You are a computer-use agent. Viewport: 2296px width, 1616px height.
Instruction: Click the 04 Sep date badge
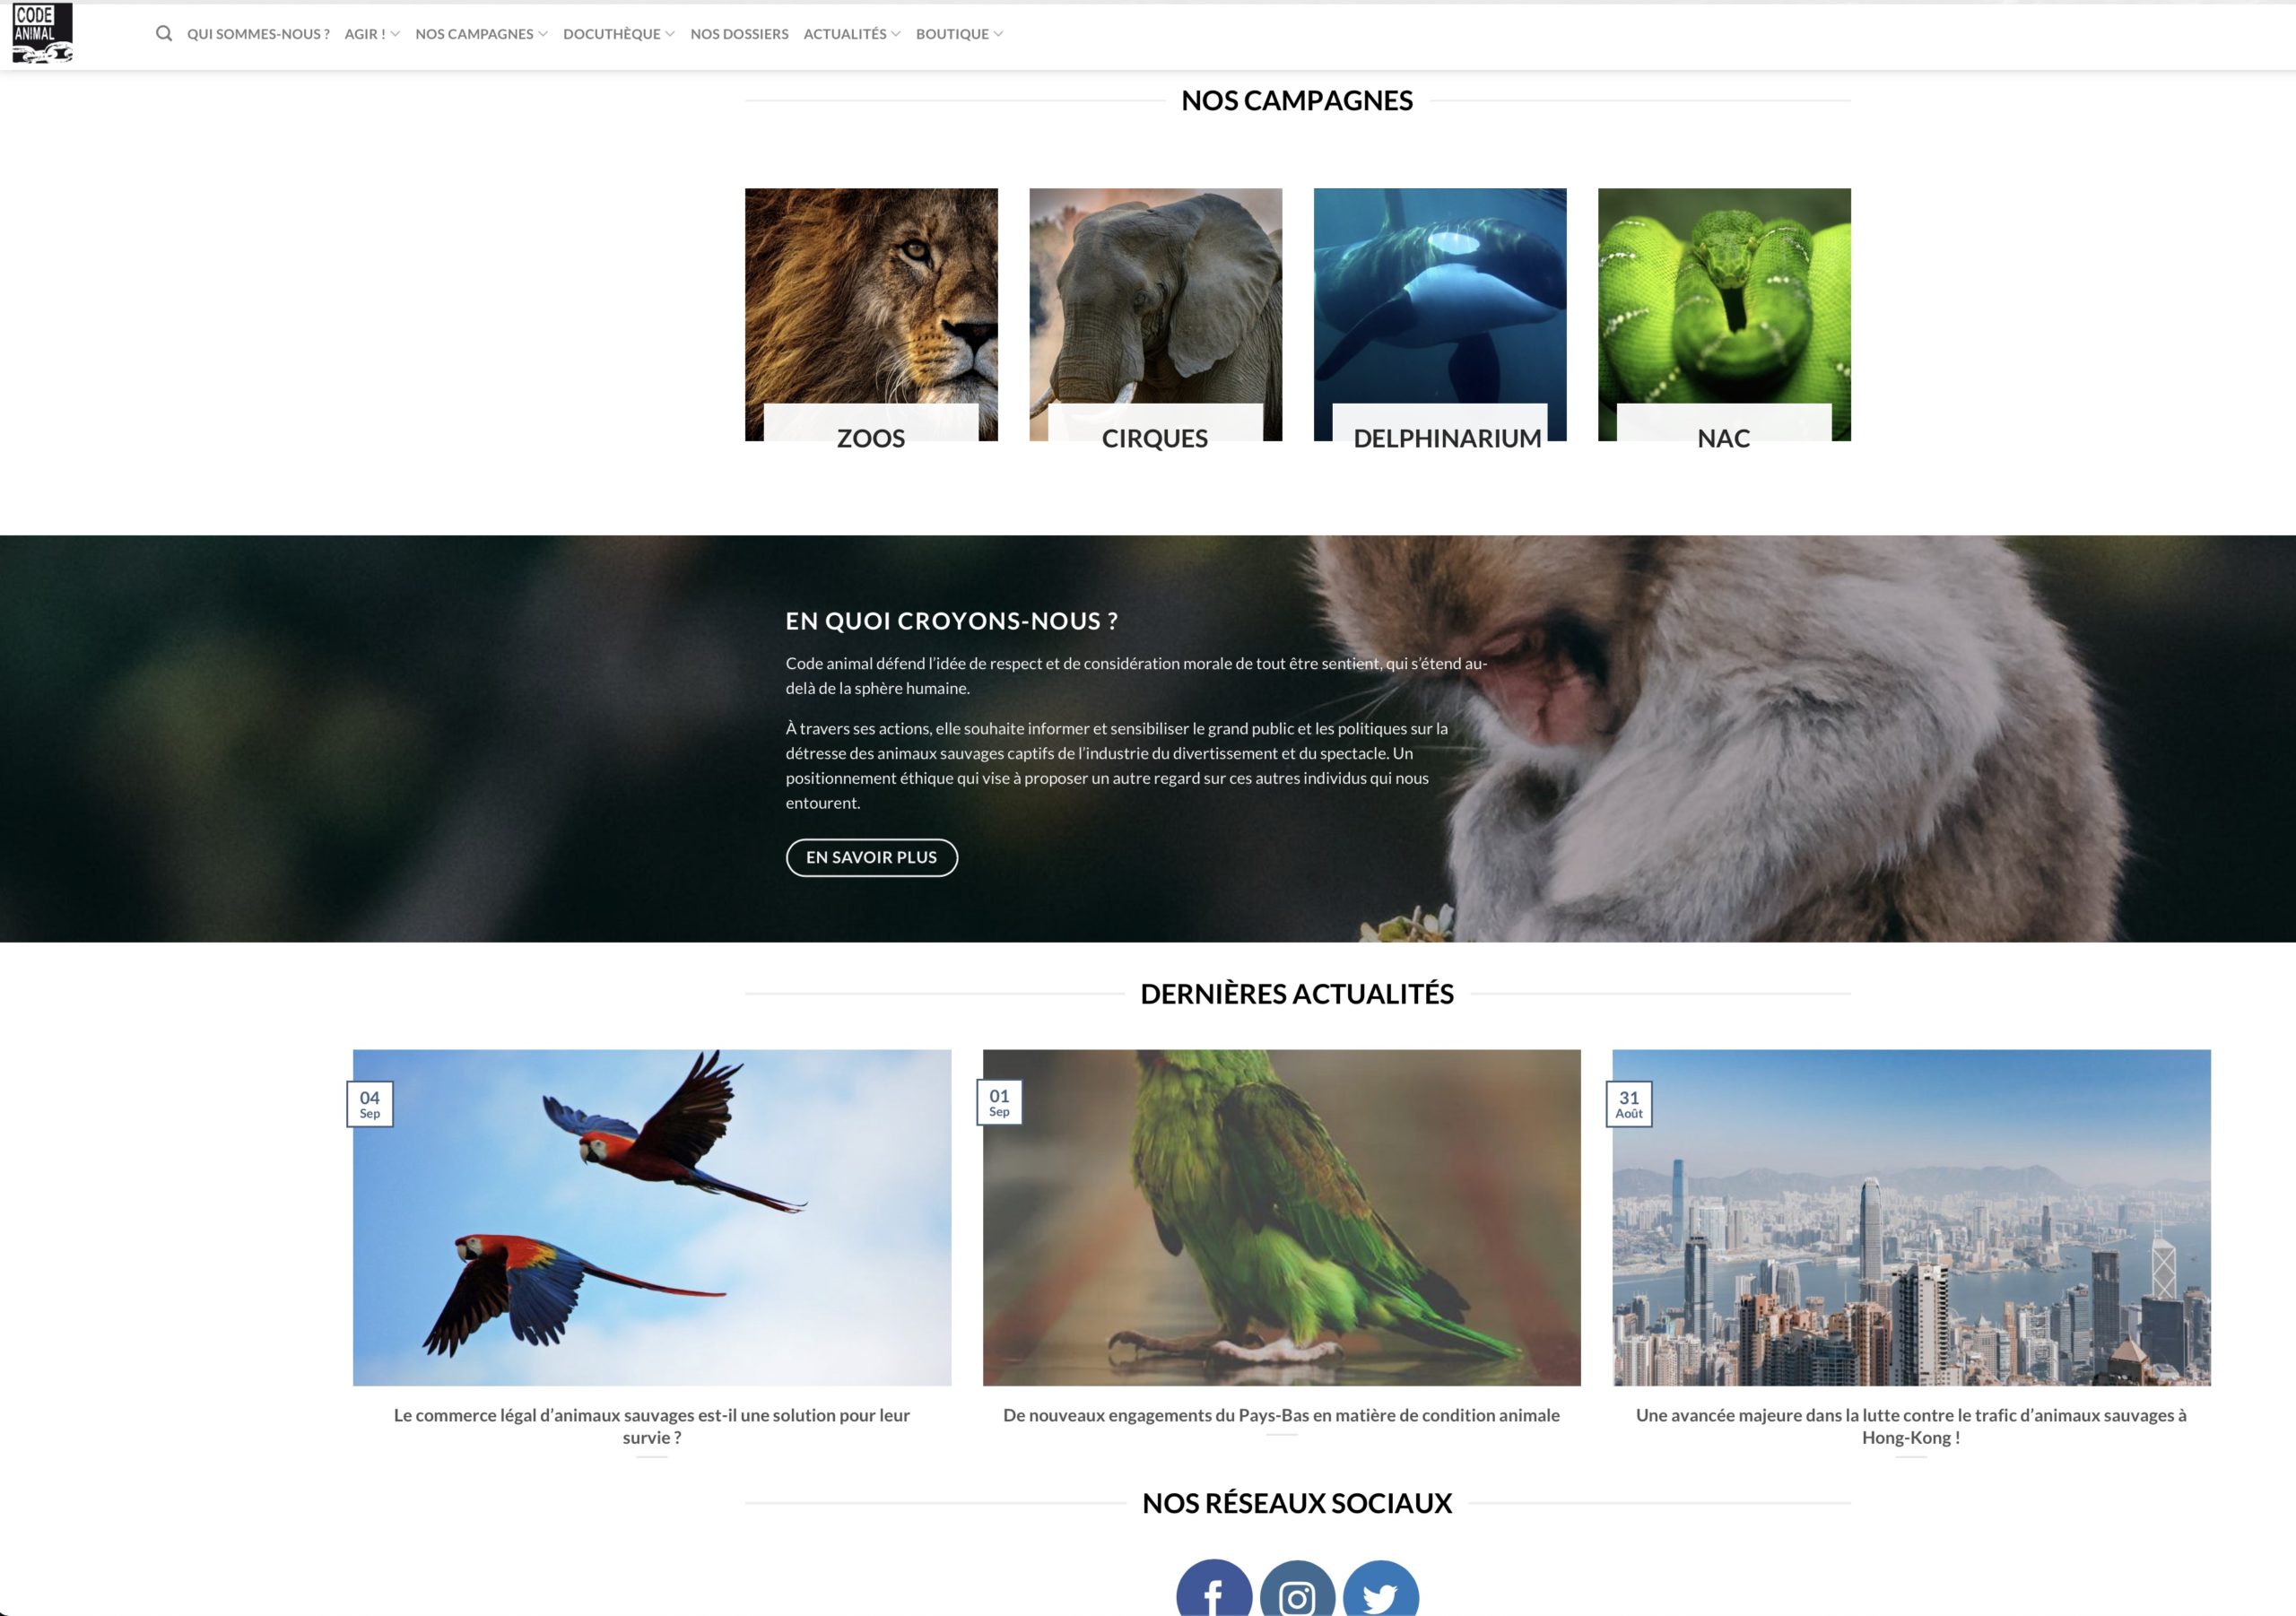click(x=370, y=1104)
